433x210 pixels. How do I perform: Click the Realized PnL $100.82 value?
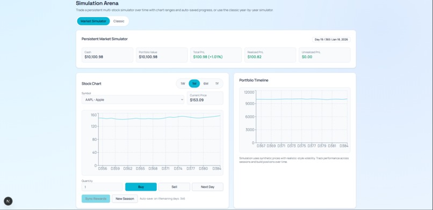click(x=254, y=57)
